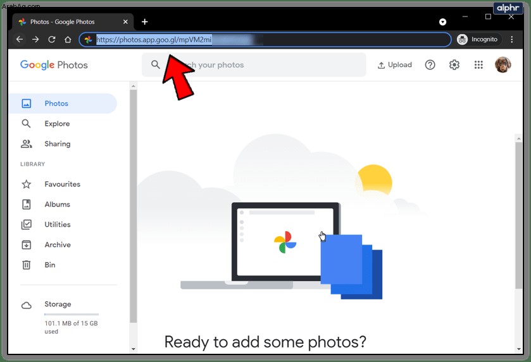
Task: Open the account profile avatar
Action: pos(503,64)
